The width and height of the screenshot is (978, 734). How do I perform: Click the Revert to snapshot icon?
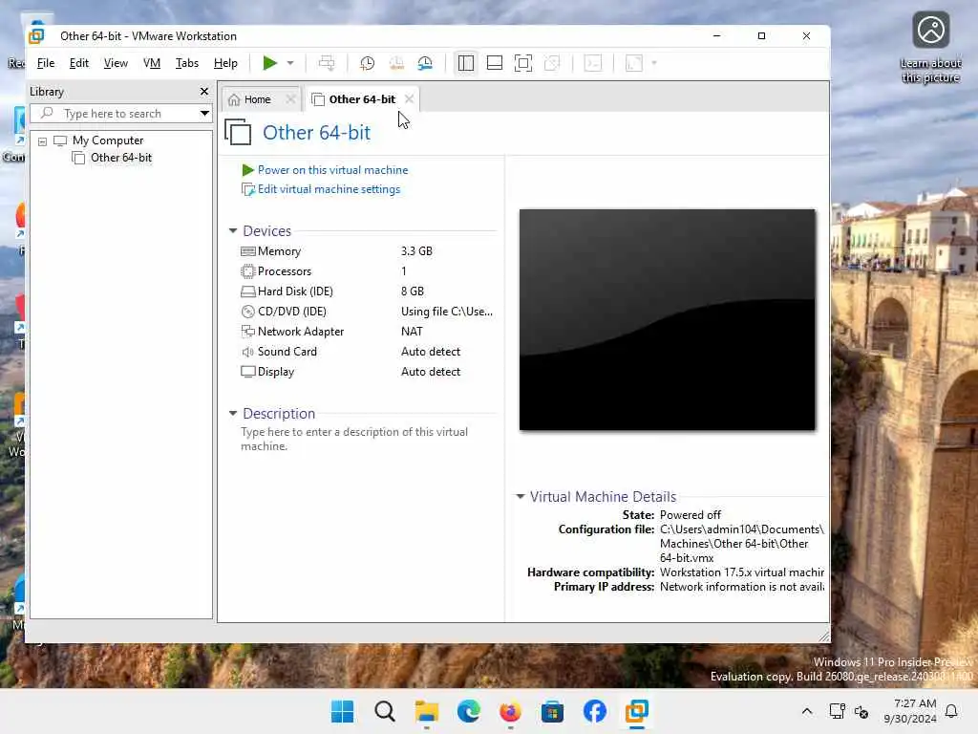pyautogui.click(x=396, y=63)
